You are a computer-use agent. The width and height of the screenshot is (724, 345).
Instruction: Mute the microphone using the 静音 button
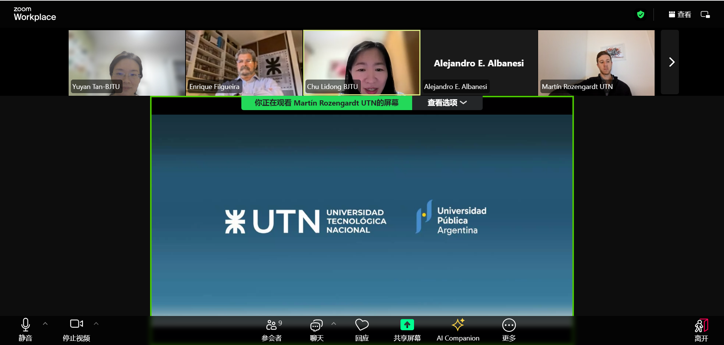point(25,330)
